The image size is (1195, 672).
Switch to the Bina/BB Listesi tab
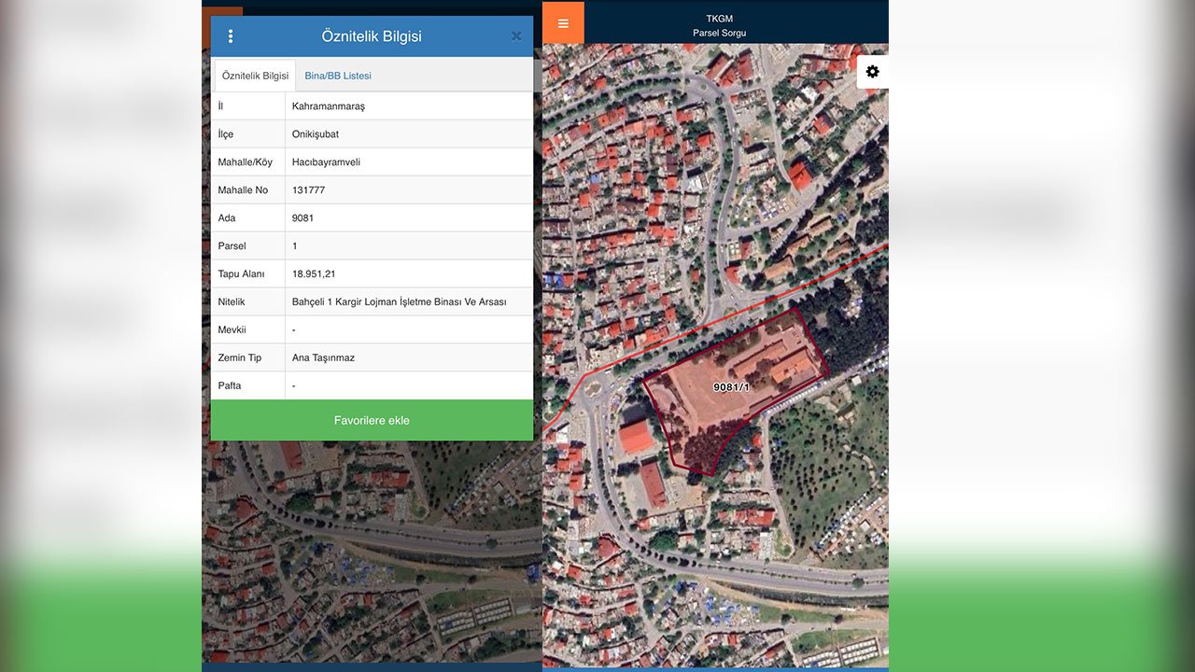click(338, 76)
